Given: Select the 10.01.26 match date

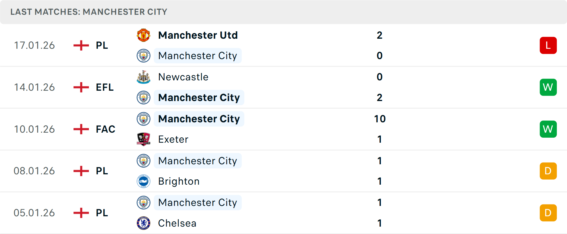Looking at the screenshot, I should click(x=35, y=129).
